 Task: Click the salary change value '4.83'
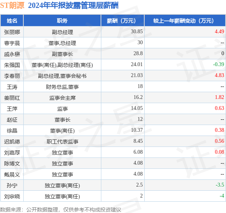[x=219, y=75]
